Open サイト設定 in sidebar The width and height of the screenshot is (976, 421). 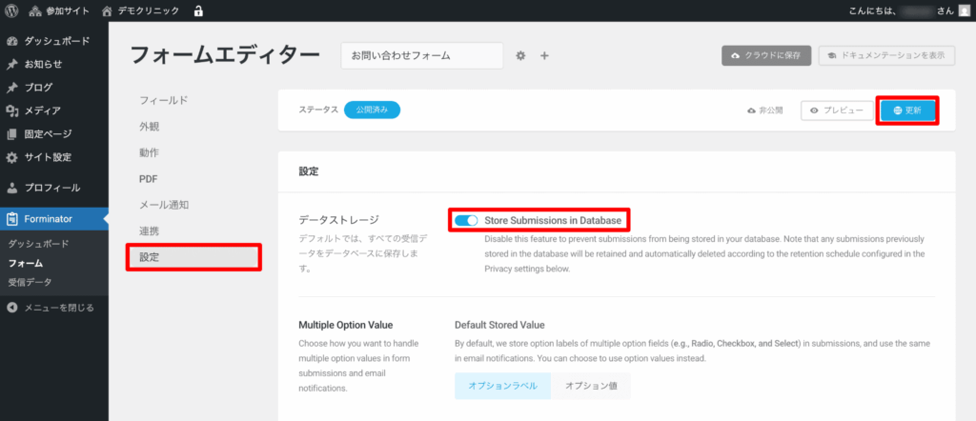(48, 157)
